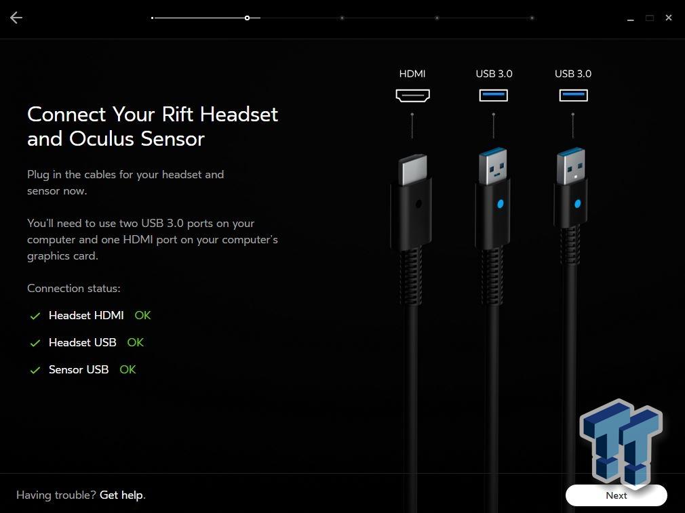The image size is (685, 513).
Task: Click the middle USB 3.0 port icon
Action: point(493,95)
